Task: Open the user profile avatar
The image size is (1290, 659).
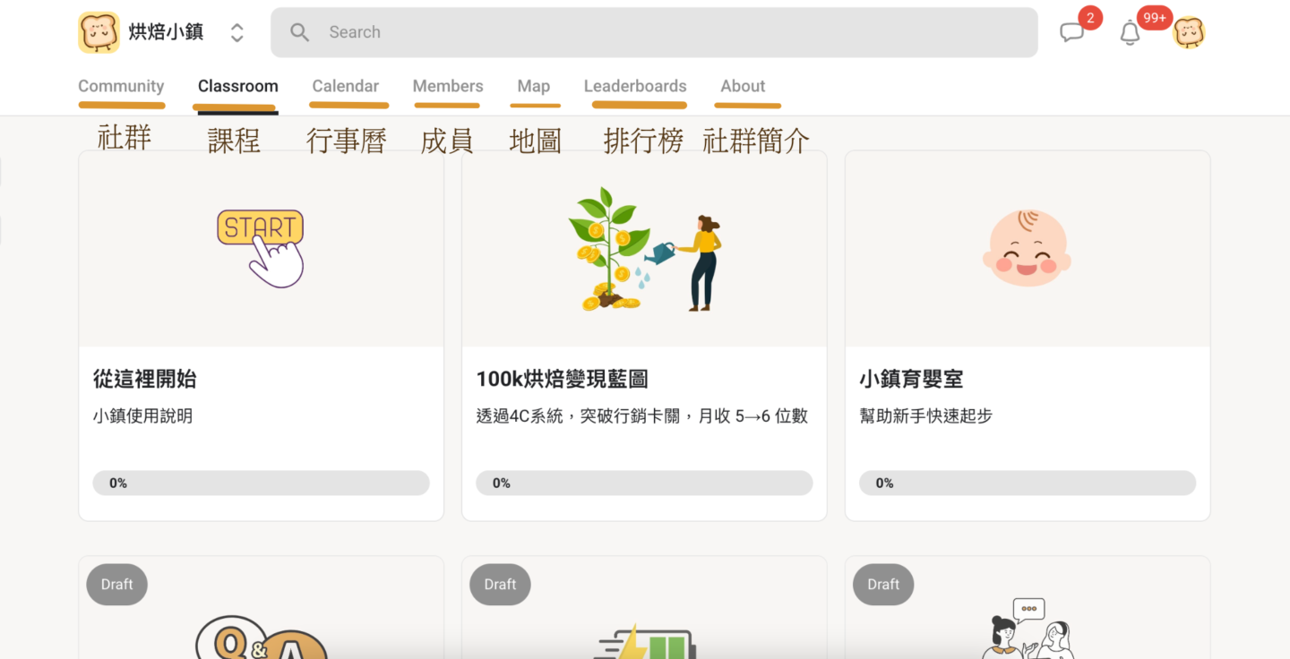Action: (x=1189, y=33)
